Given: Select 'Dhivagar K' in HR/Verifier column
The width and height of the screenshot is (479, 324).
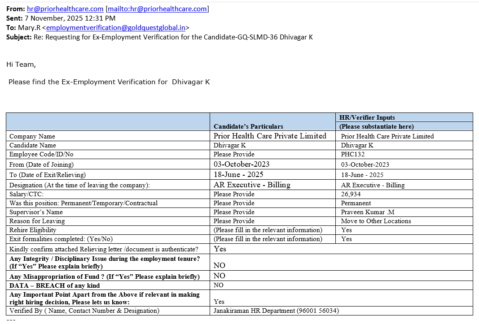Looking at the screenshot, I should pos(357,145).
